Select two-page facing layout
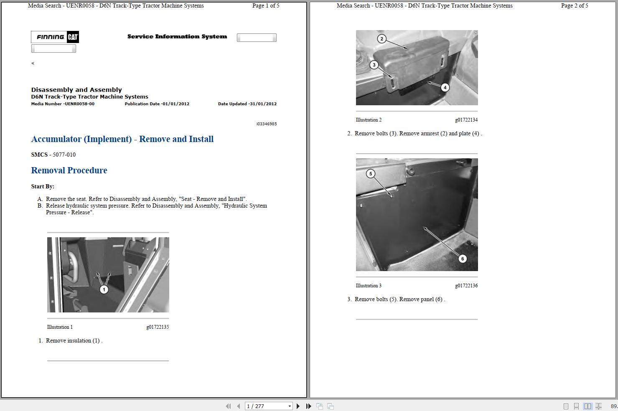This screenshot has width=618, height=411. pos(587,406)
